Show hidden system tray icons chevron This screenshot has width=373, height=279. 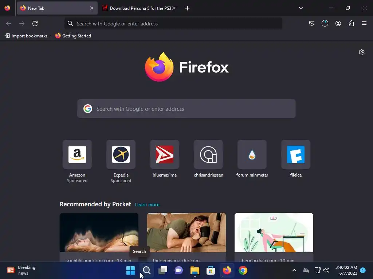point(294,270)
